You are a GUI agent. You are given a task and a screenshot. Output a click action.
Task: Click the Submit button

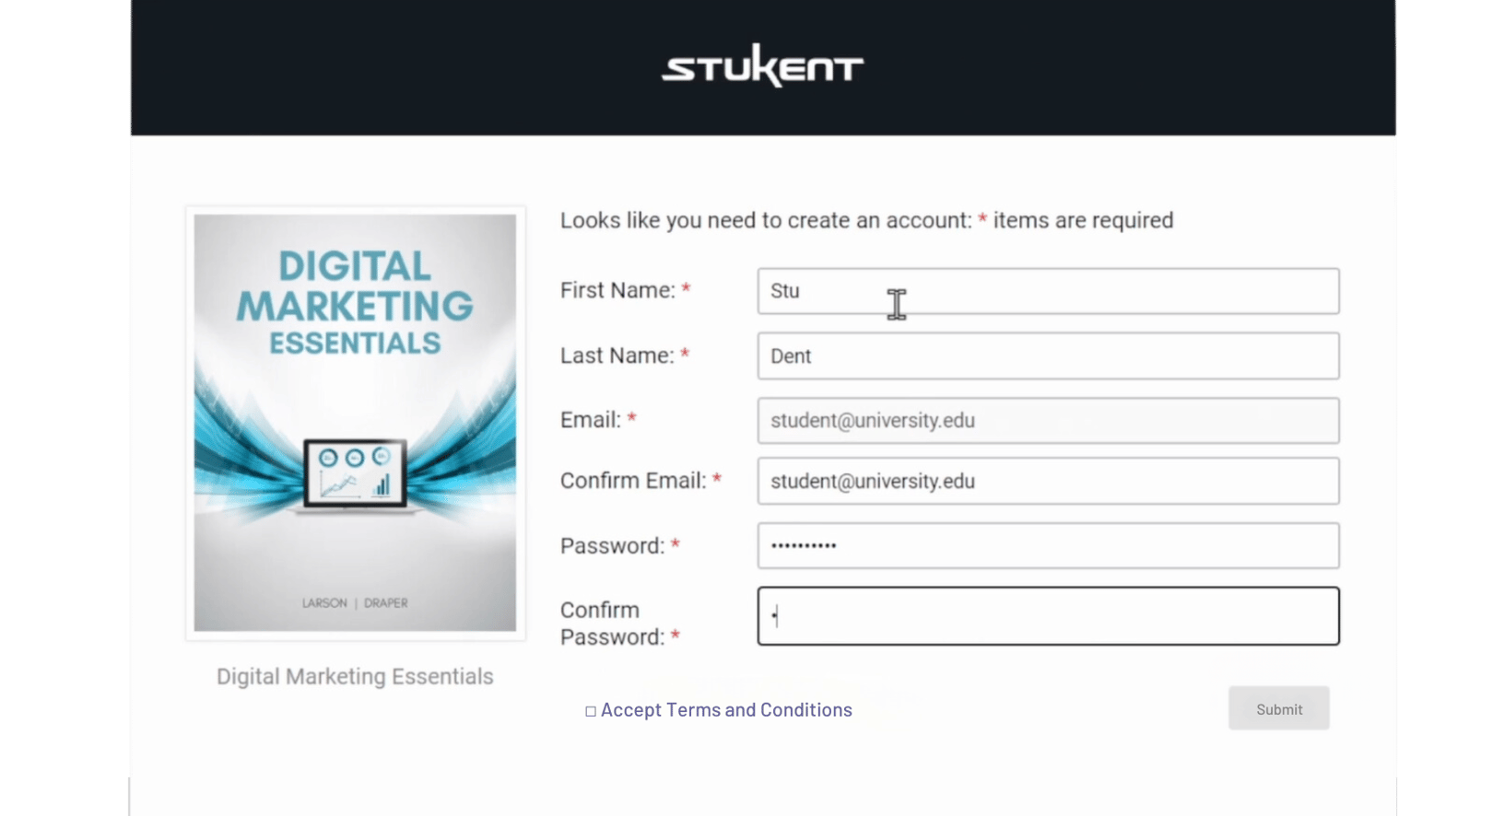coord(1279,709)
